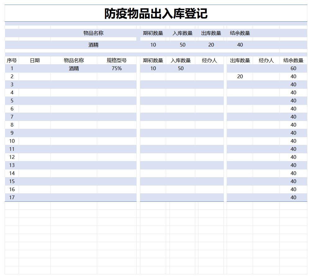
Task: Select row 1 结余数量 value 60
Action: pyautogui.click(x=293, y=68)
